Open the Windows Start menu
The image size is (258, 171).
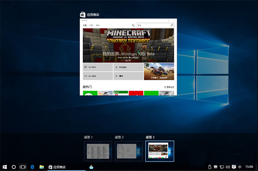(5, 167)
